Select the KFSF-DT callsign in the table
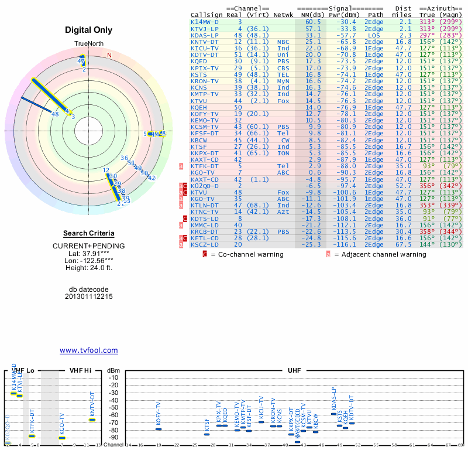468x450 pixels. tap(205, 134)
